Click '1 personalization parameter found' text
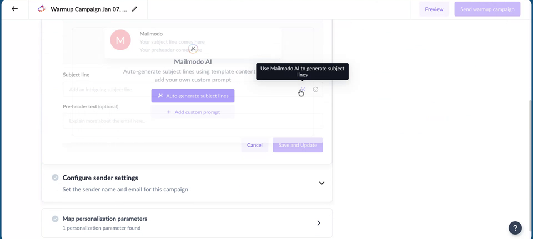The height and width of the screenshot is (239, 533). pos(101,228)
